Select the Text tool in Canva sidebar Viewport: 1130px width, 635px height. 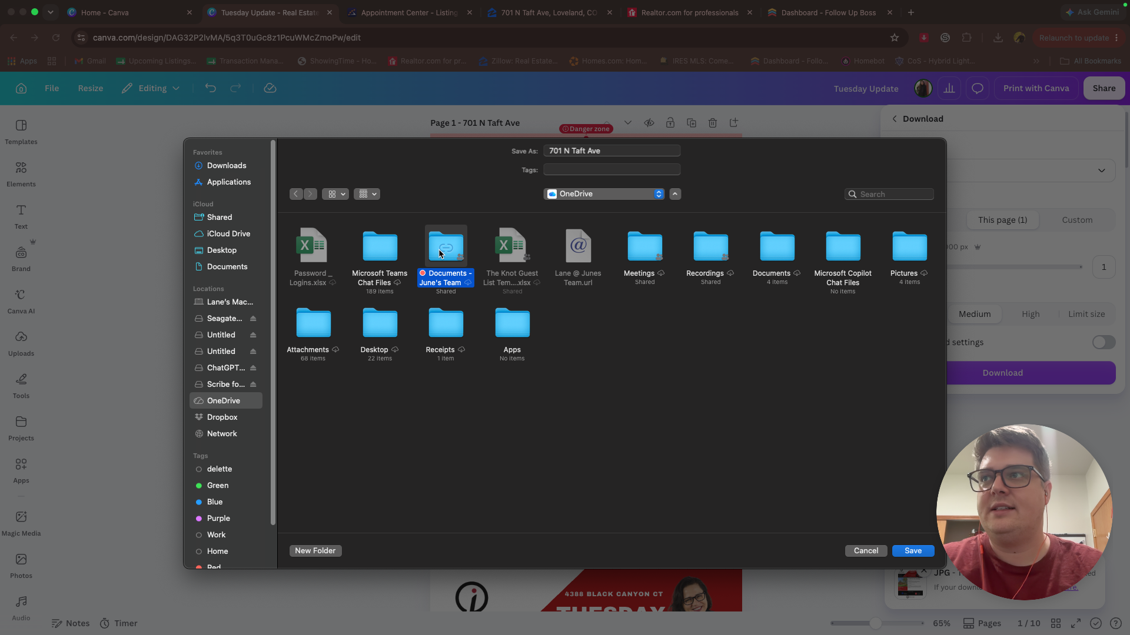click(21, 217)
